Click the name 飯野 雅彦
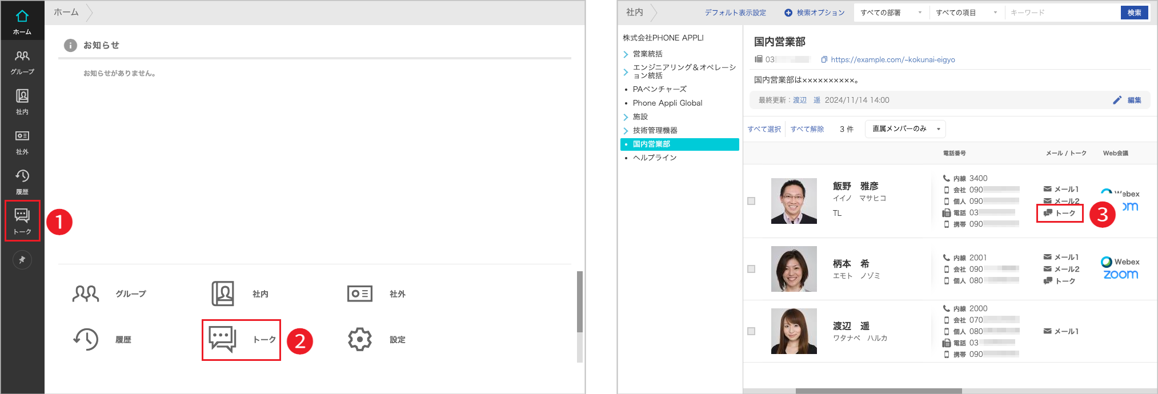 pos(856,186)
